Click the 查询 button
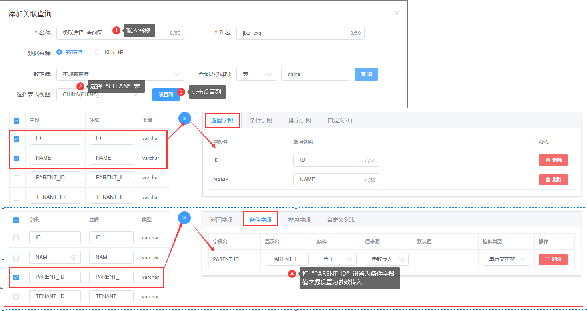 pos(366,74)
